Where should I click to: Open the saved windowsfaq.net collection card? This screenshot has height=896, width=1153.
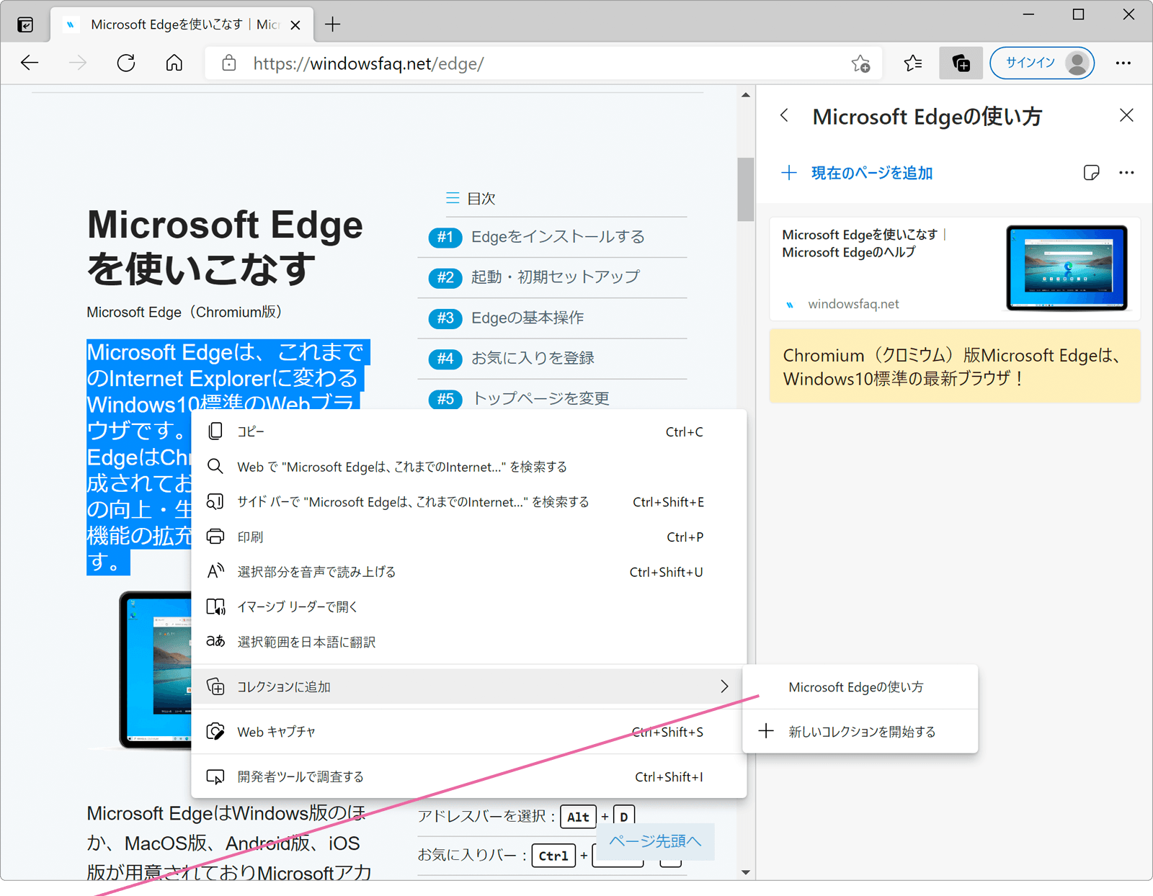pos(955,268)
